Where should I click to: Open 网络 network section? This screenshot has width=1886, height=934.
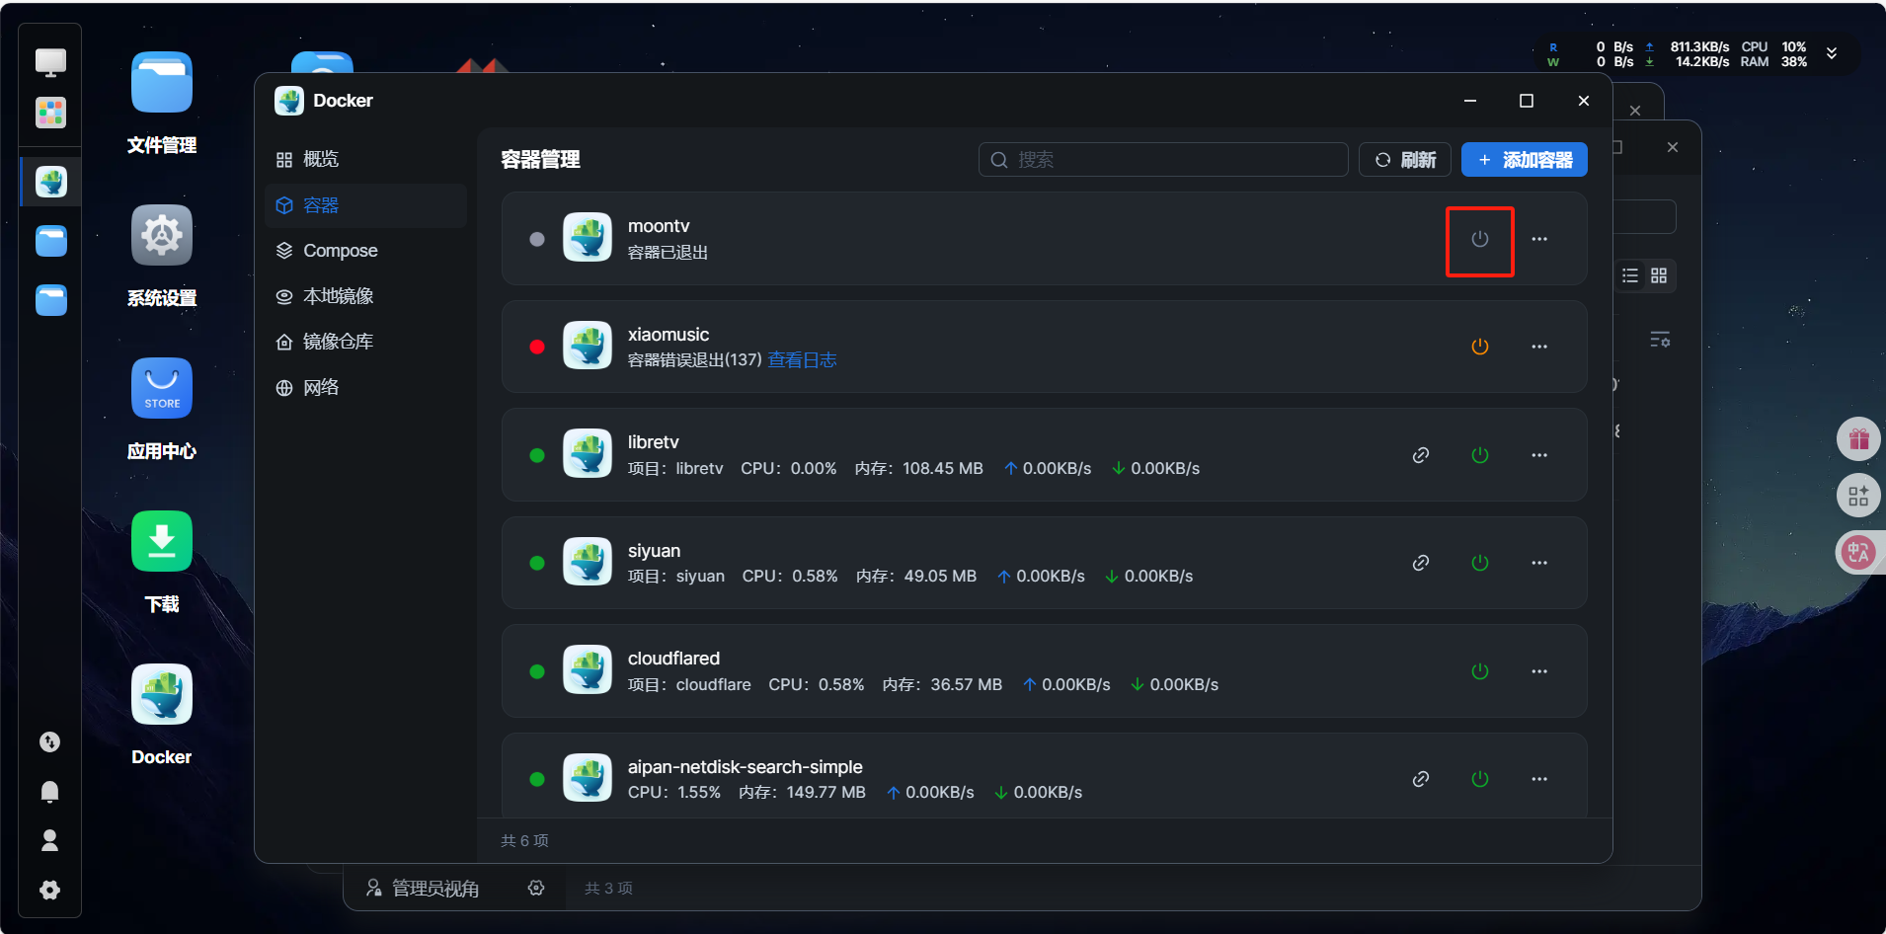(x=365, y=387)
